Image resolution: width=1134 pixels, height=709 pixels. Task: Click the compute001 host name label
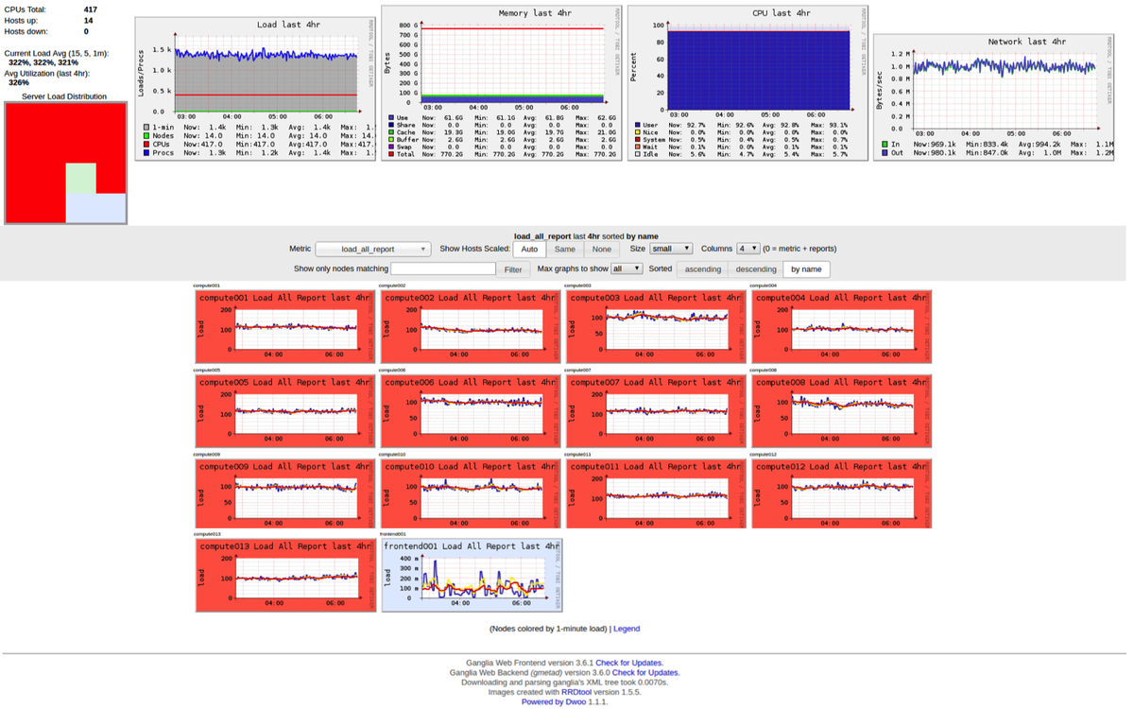click(x=207, y=285)
